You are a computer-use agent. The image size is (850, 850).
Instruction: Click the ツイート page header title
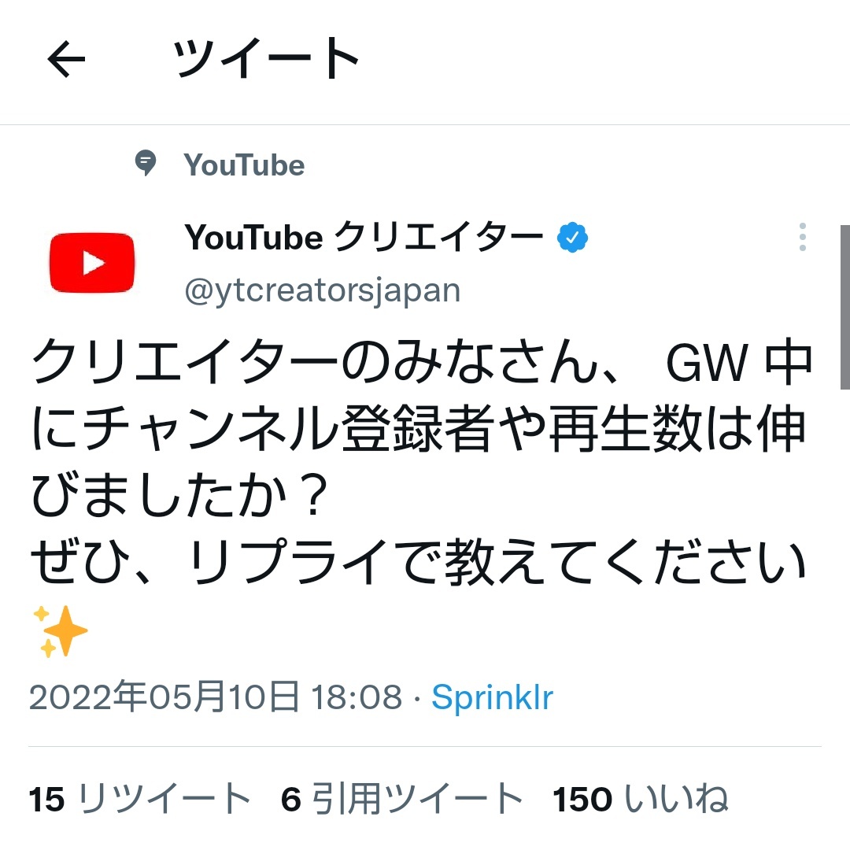tap(266, 58)
